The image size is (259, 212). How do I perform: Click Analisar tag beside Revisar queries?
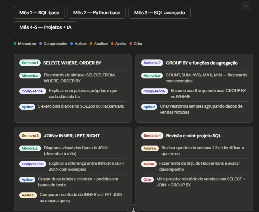150,149
